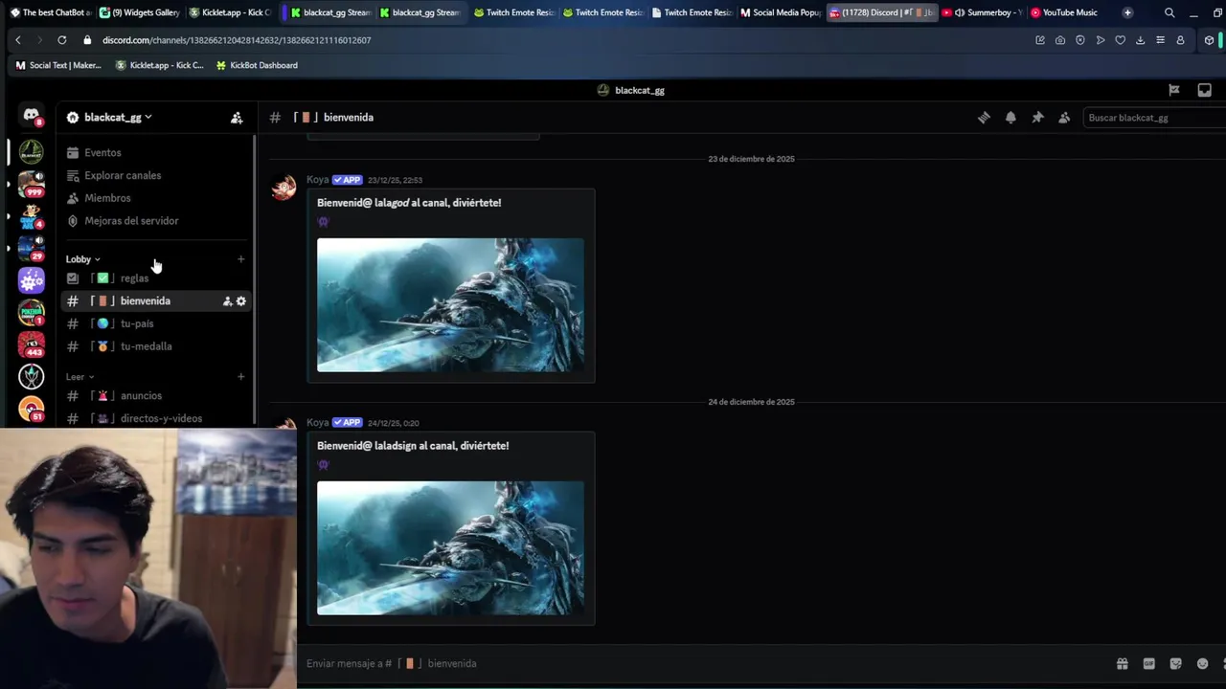Collapse the Lobby category
Viewport: 1226px width, 689px height.
pos(82,259)
